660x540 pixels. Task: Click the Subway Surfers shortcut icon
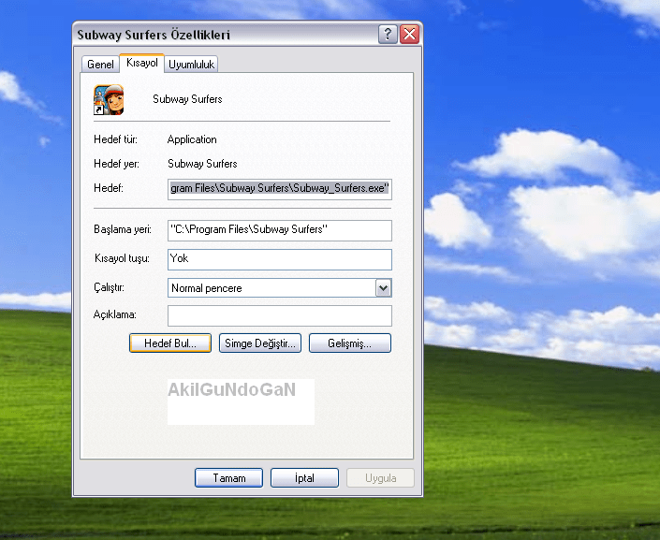(x=109, y=99)
